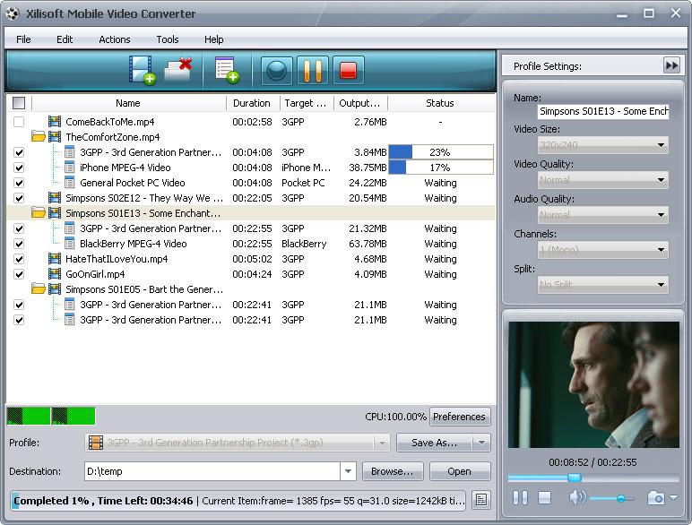This screenshot has height=525, width=692.
Task: Take a snapshot with the camera icon
Action: (655, 498)
